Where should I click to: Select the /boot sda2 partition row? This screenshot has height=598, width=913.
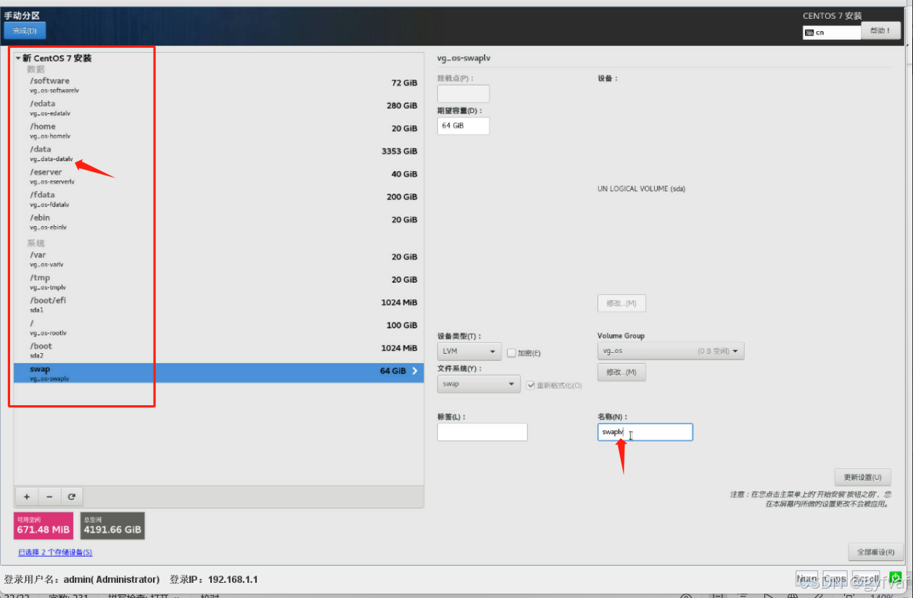[218, 350]
